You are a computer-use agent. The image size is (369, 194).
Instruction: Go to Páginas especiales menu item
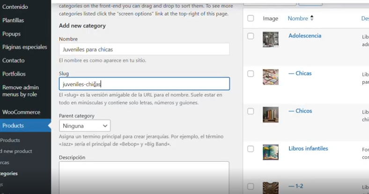pos(24,47)
